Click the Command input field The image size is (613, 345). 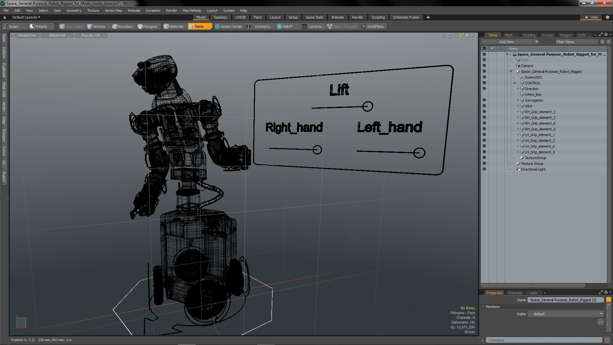point(544,340)
